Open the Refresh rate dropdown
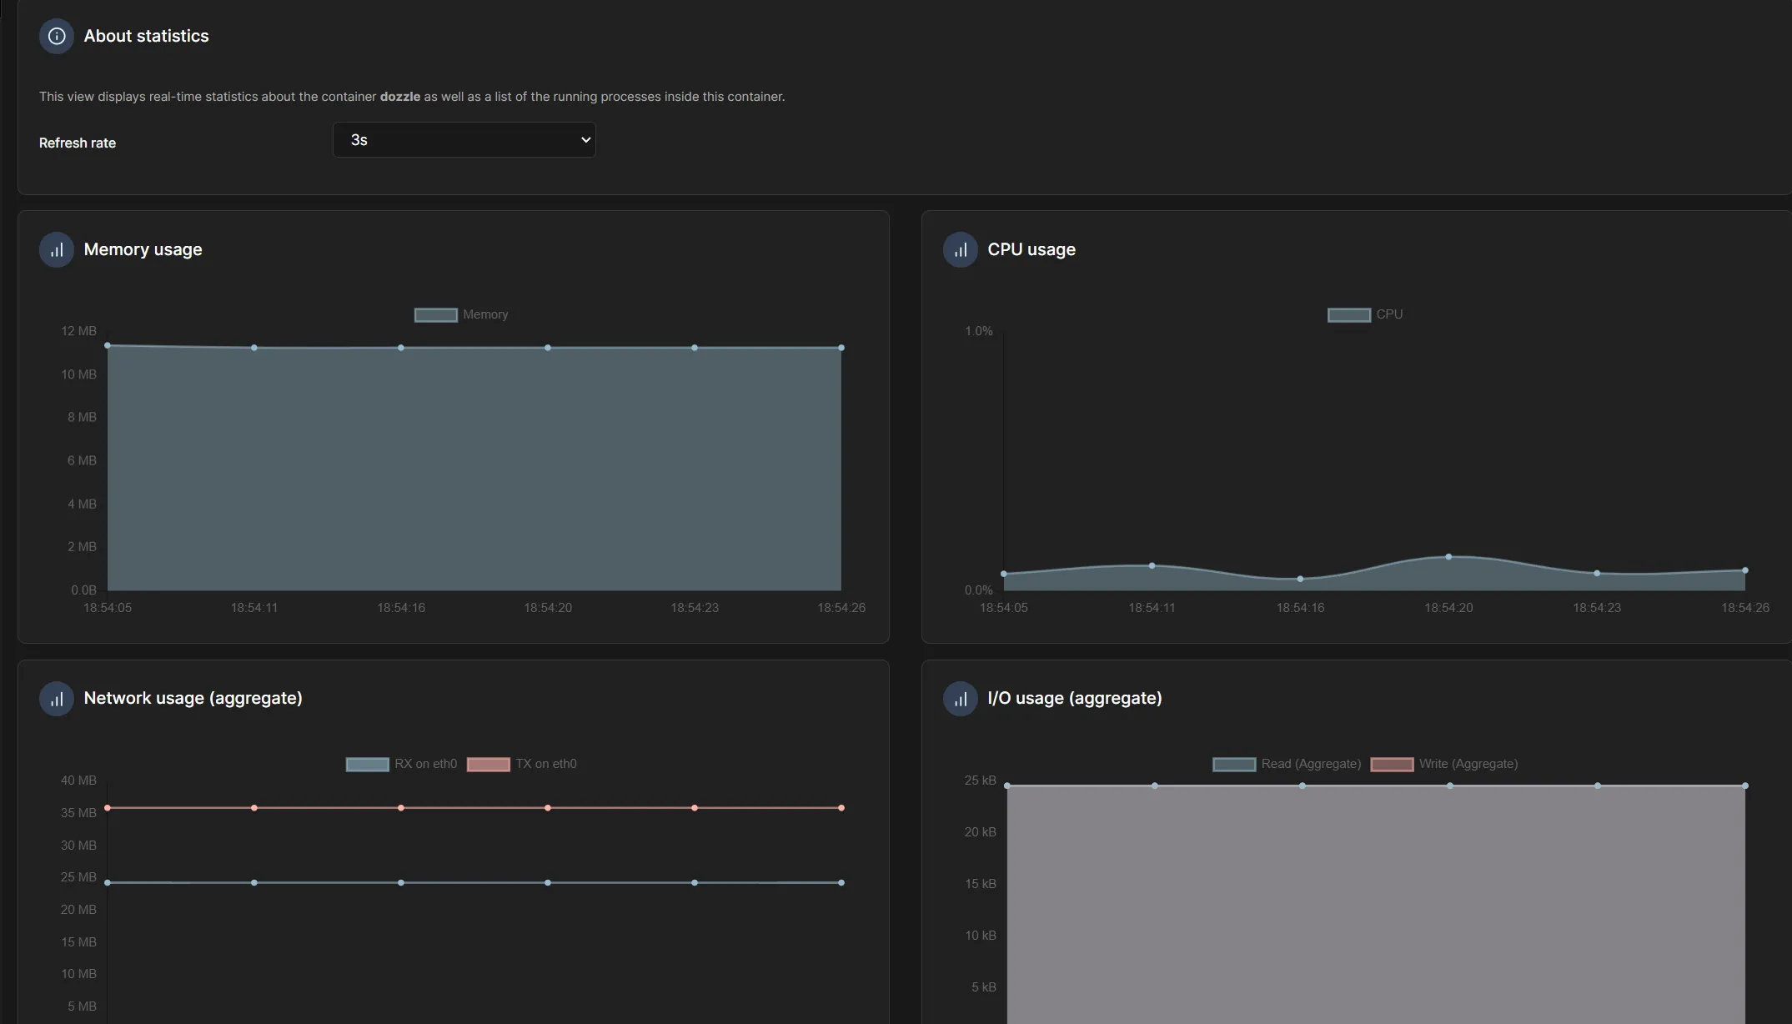 pos(464,140)
